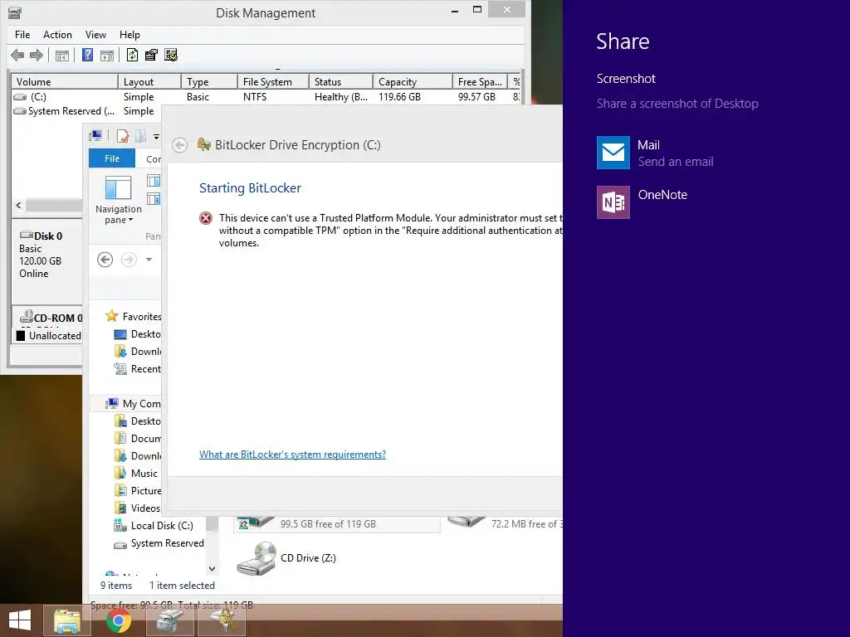Toggle Show/Hide Console Tree toolbar icon
Viewport: 850px width, 637px height.
click(x=61, y=56)
